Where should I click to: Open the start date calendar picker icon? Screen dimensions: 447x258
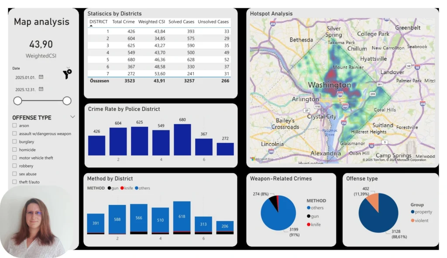(x=41, y=77)
